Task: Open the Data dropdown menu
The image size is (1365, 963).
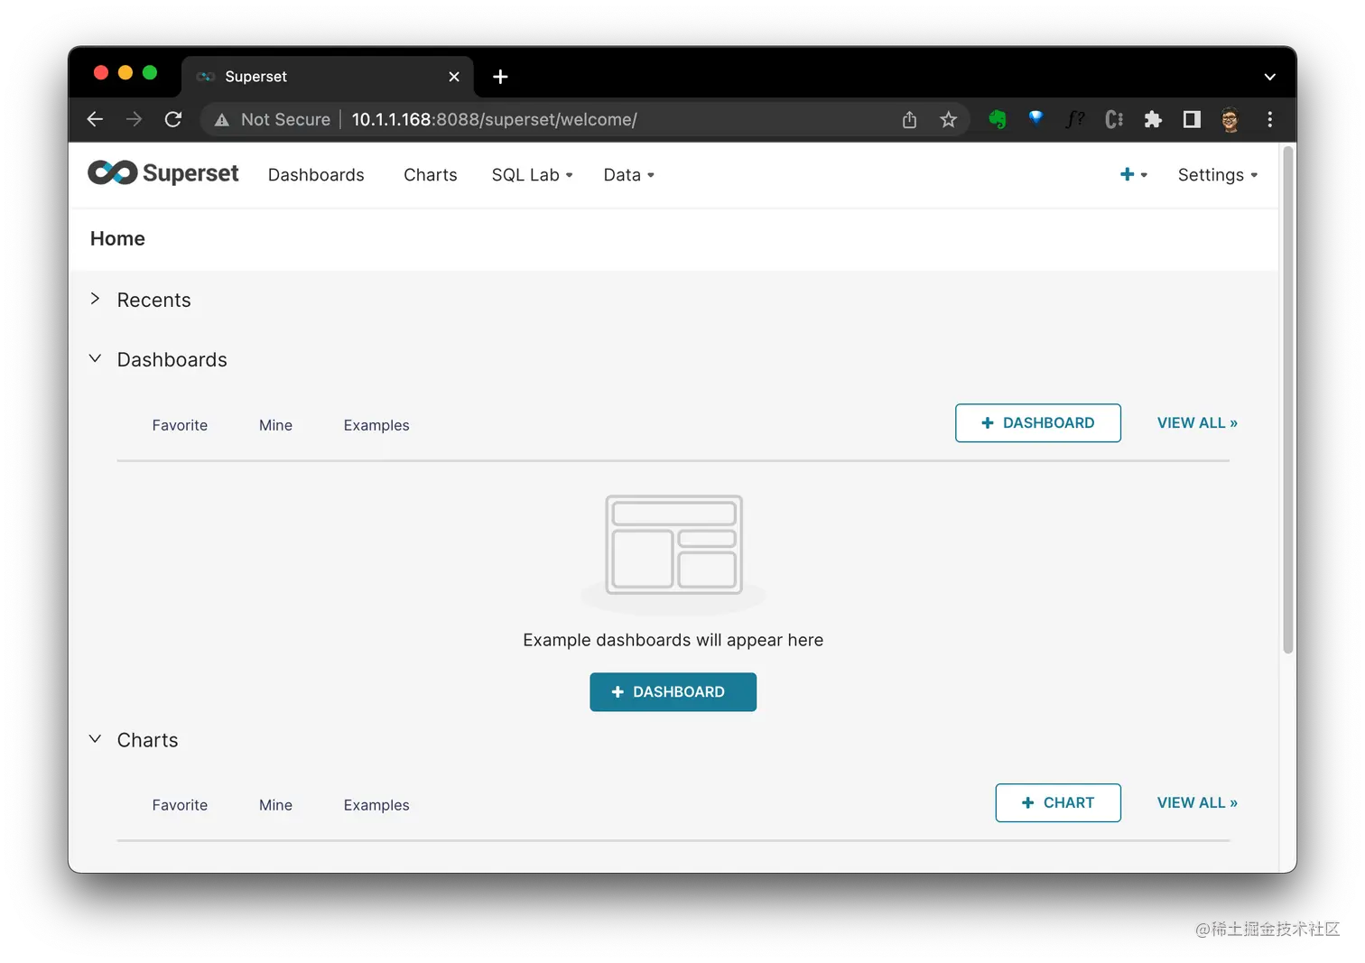Action: (628, 175)
